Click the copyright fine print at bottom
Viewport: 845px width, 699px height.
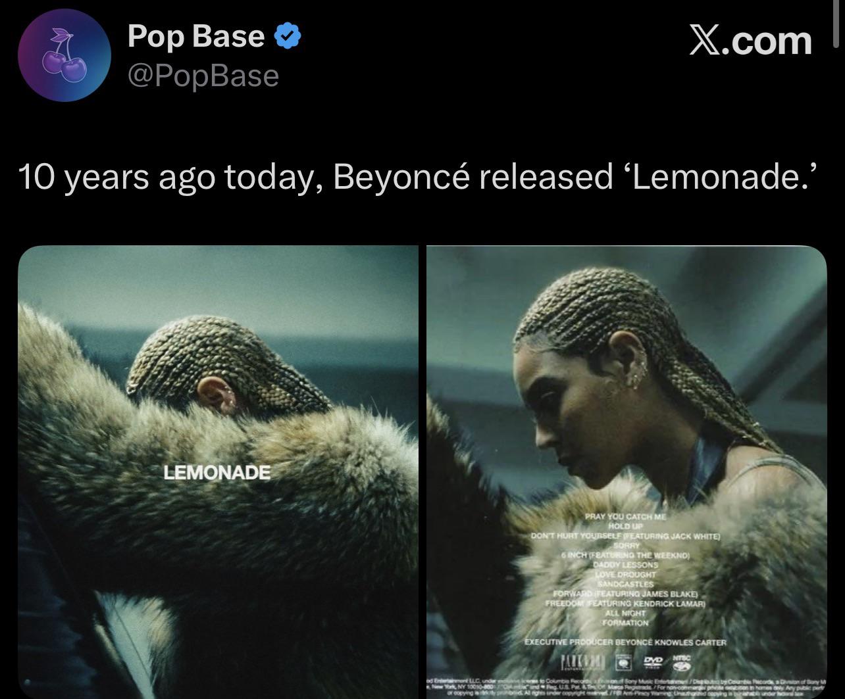[x=627, y=687]
